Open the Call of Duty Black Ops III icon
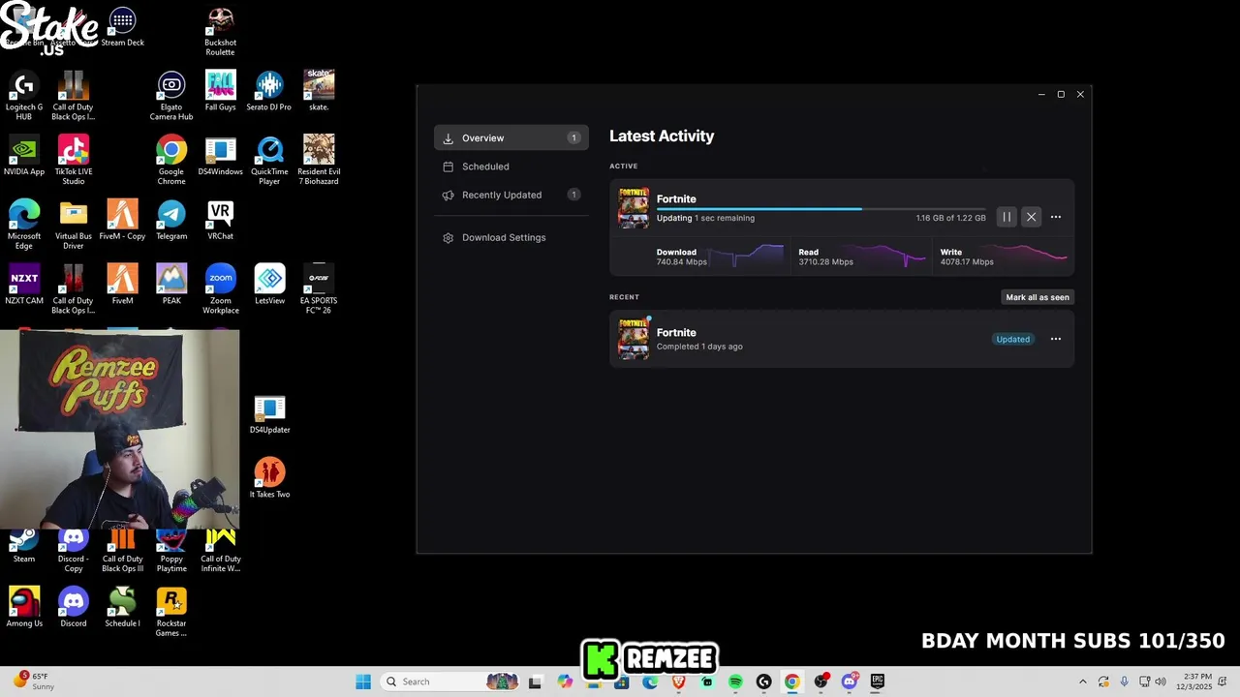Screen dimensions: 1240x697 click(x=122, y=552)
